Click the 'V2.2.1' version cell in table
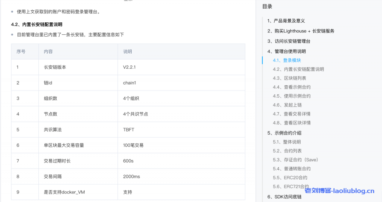The image size is (382, 202). tap(129, 67)
